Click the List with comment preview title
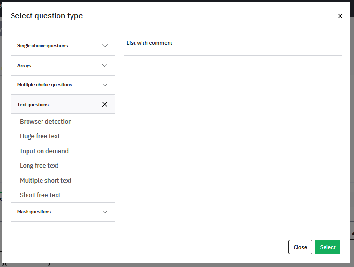The width and height of the screenshot is (354, 267). (x=149, y=43)
